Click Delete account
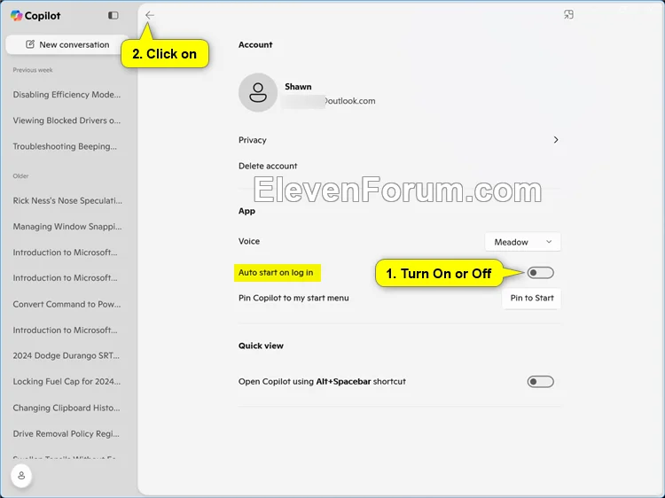665x498 pixels. tap(268, 166)
